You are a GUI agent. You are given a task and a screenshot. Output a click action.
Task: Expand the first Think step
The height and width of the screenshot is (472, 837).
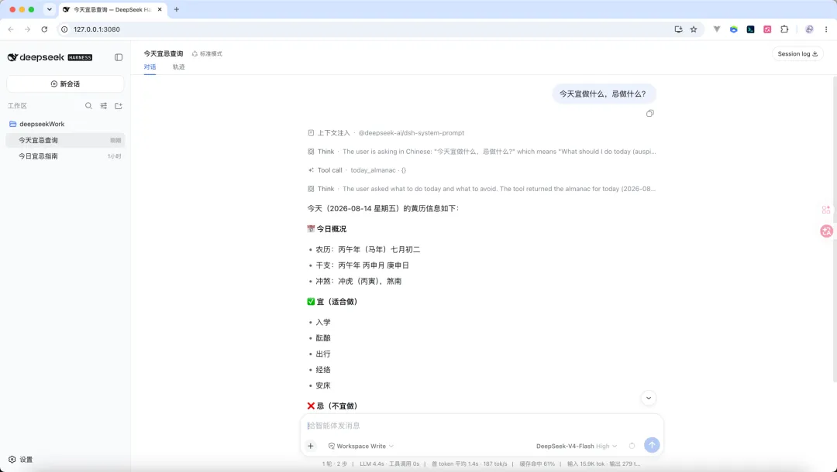[x=481, y=152]
